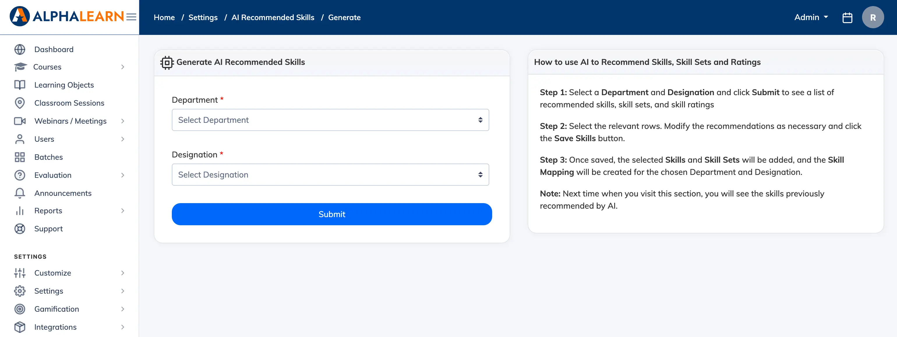This screenshot has width=897, height=337.
Task: Click the Step 3: instruction text
Action: [x=692, y=166]
